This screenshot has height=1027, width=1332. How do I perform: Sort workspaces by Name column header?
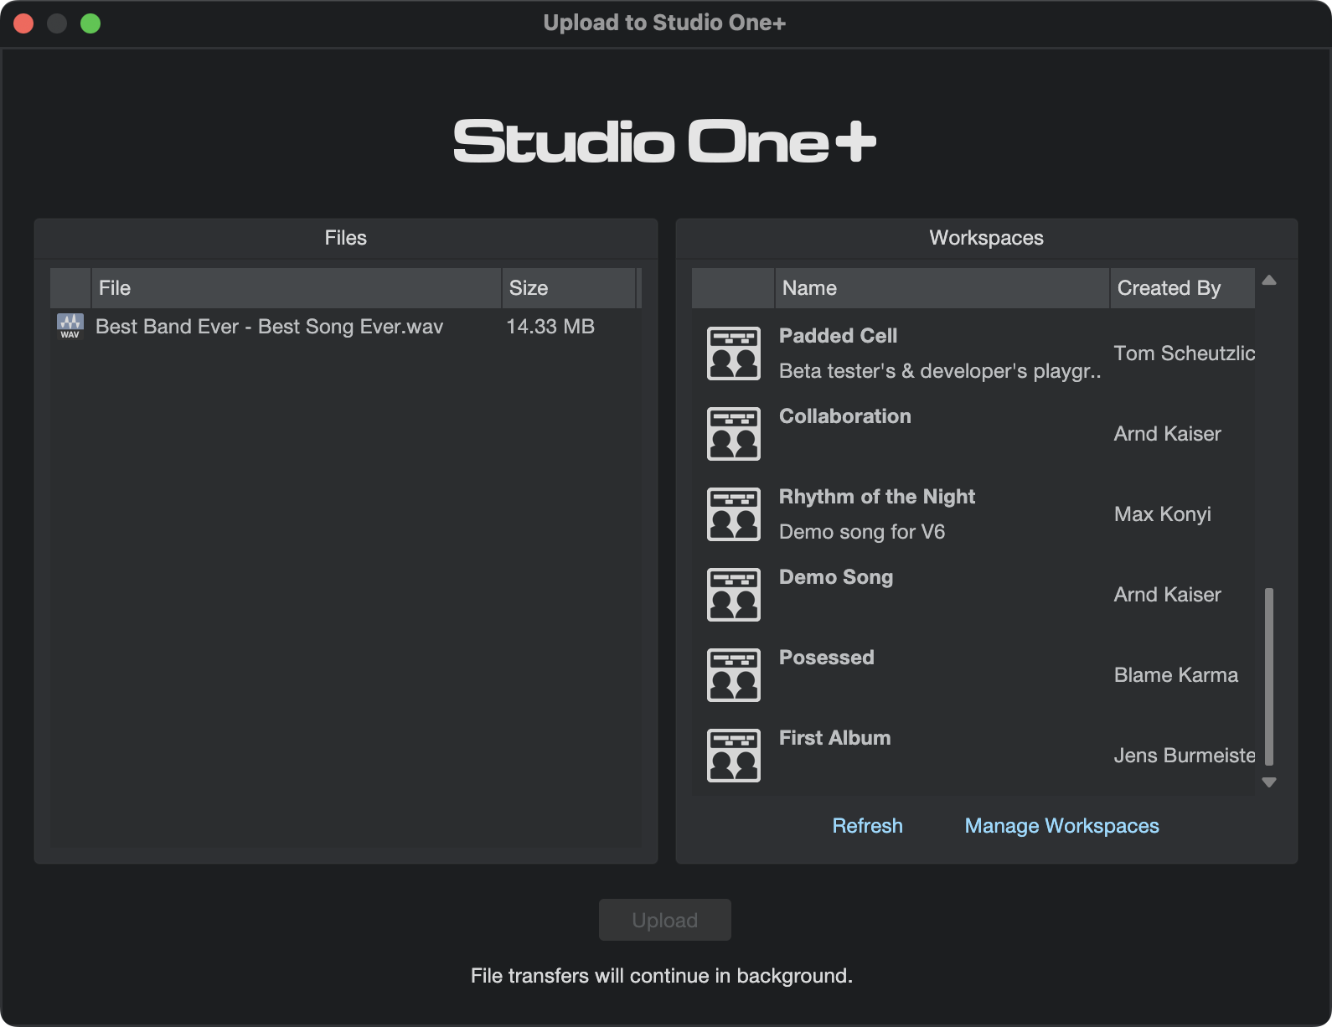click(x=942, y=288)
